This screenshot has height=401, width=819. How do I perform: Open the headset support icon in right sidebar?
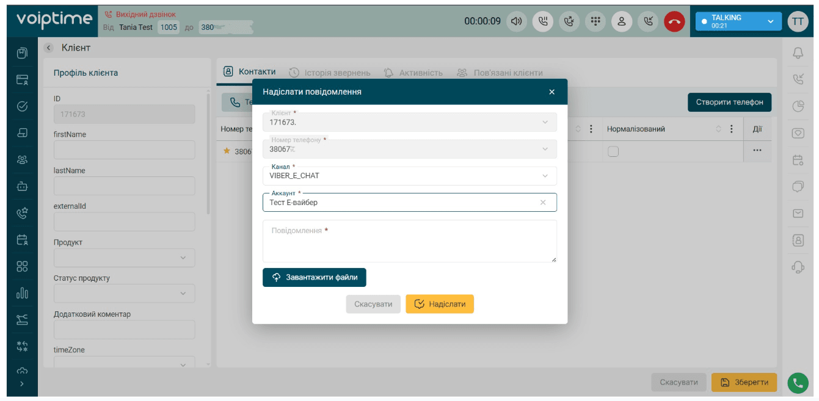click(x=798, y=267)
